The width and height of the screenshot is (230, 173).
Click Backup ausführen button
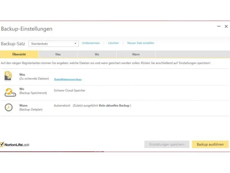click(x=210, y=144)
